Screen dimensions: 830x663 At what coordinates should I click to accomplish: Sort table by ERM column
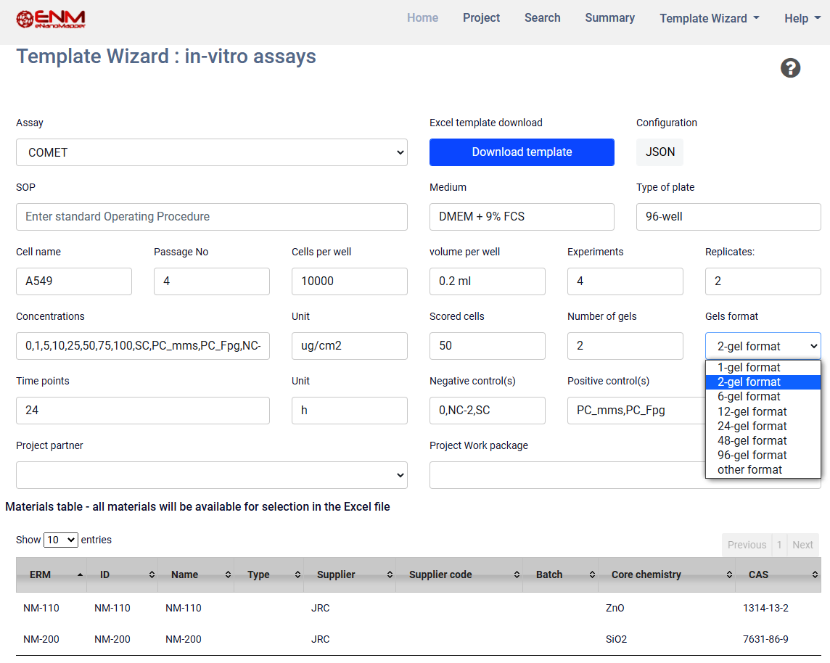[52, 575]
